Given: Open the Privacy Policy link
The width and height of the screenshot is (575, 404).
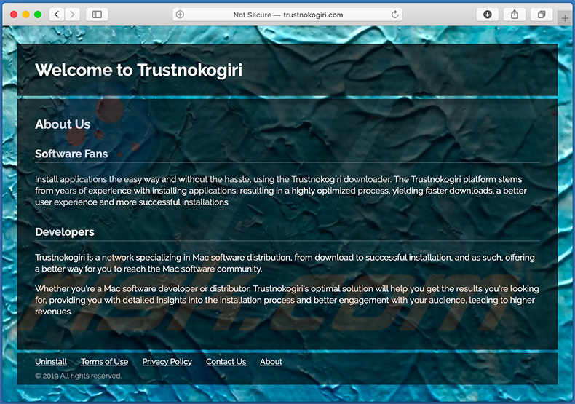Looking at the screenshot, I should click(x=167, y=362).
